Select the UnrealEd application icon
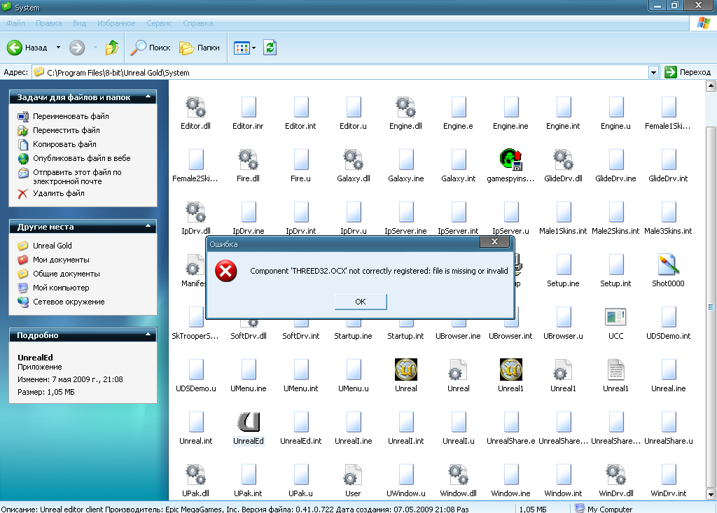 [x=248, y=422]
